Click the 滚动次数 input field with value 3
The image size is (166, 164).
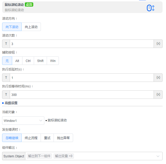82,44
